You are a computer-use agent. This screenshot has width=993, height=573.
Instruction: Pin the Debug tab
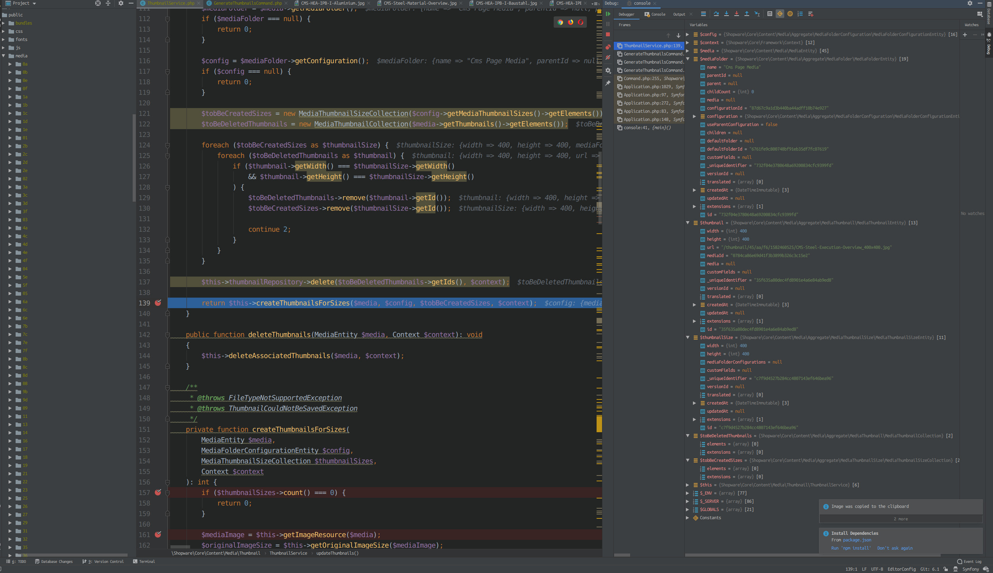point(608,83)
